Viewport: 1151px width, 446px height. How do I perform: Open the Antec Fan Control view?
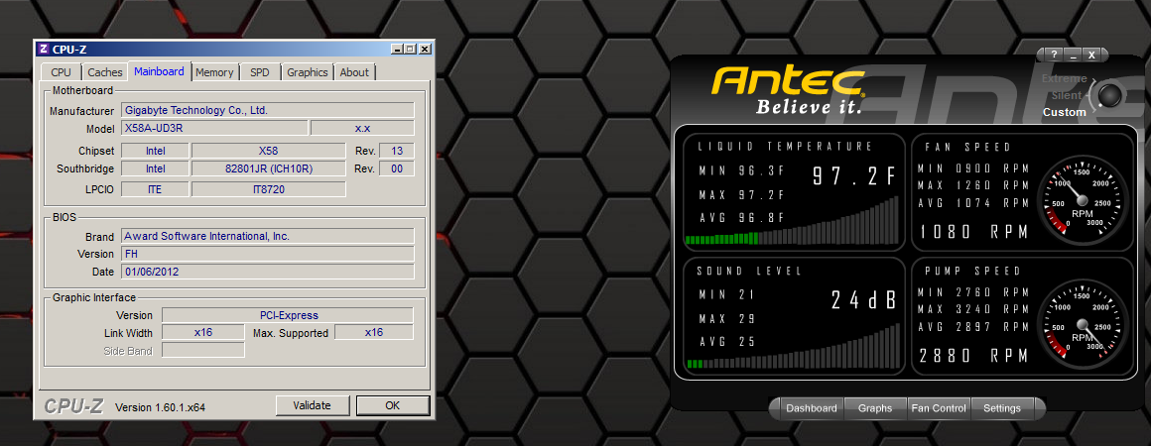[x=939, y=408]
